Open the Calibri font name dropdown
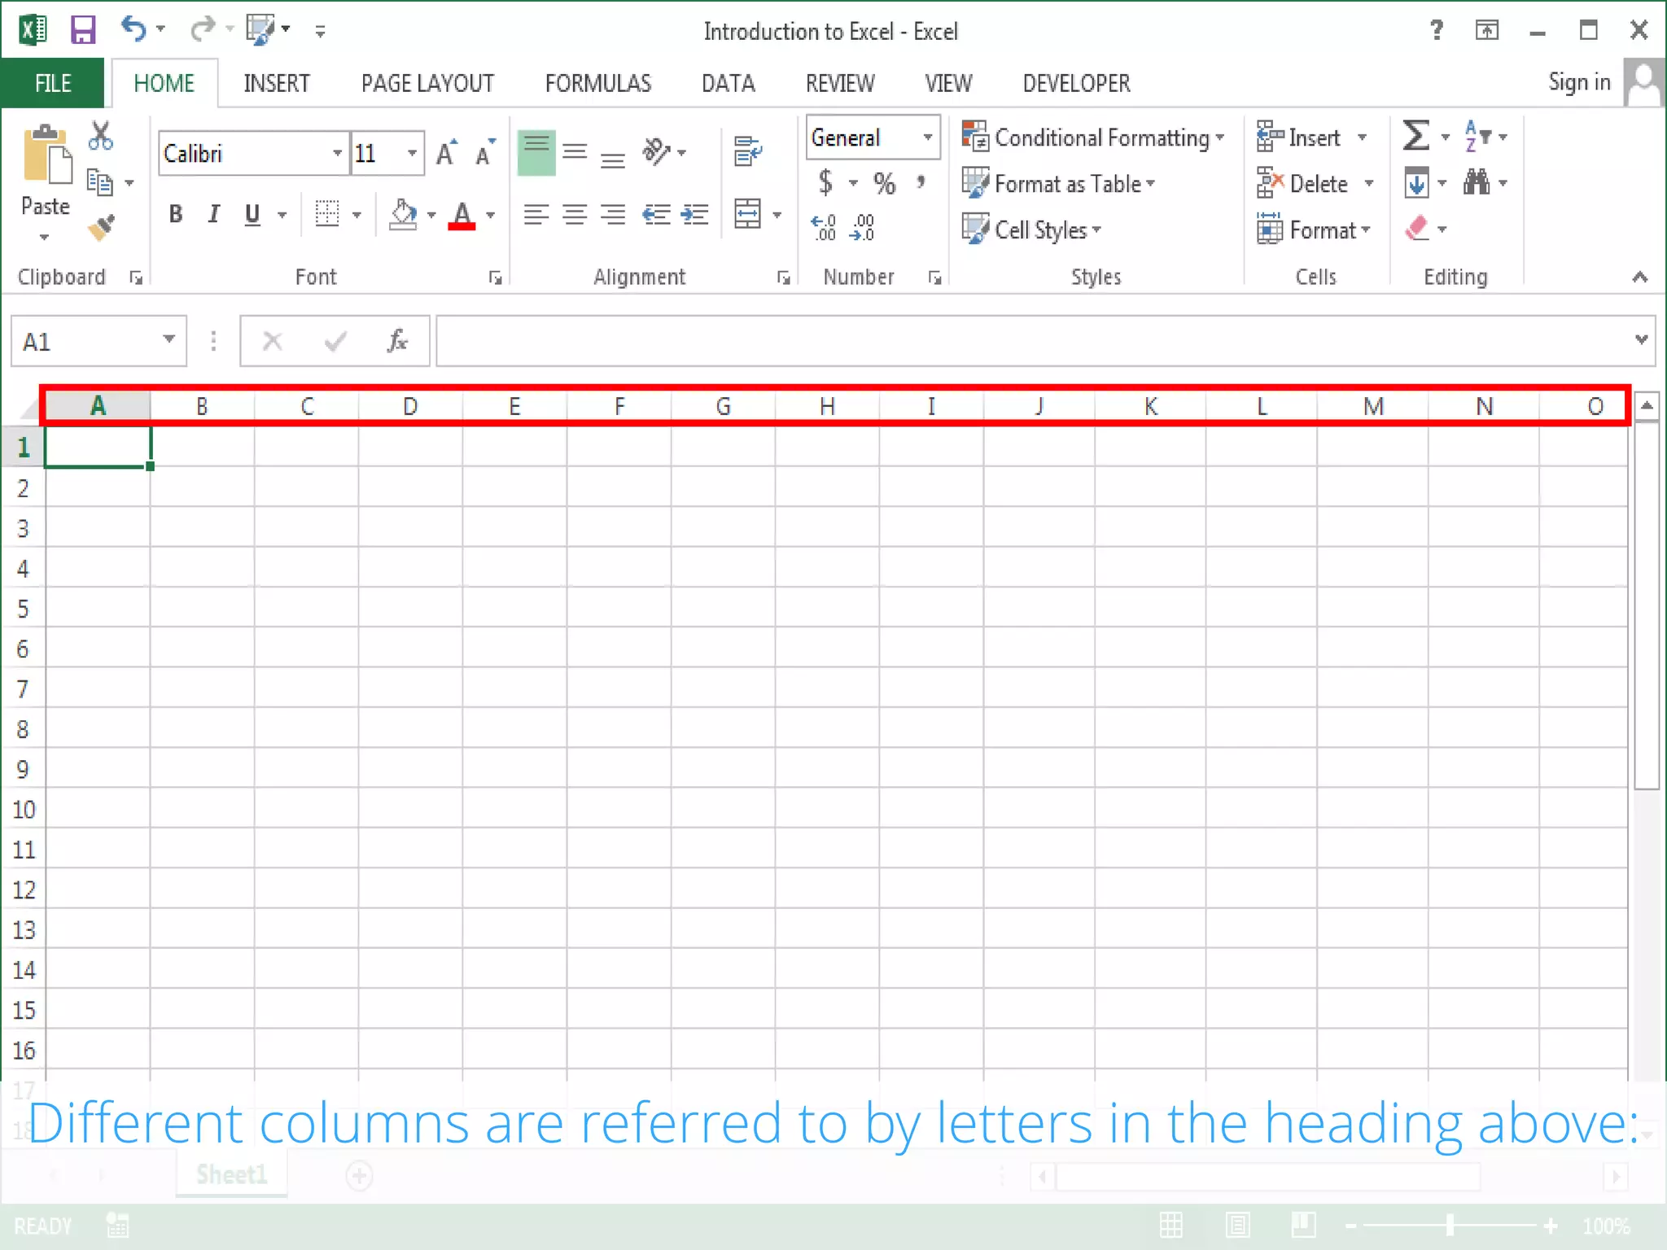This screenshot has height=1250, width=1667. (x=337, y=153)
